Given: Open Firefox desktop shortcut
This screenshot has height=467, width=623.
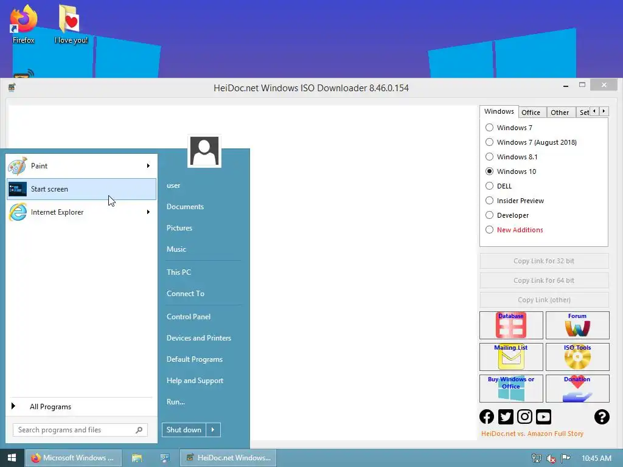Looking at the screenshot, I should (24, 24).
